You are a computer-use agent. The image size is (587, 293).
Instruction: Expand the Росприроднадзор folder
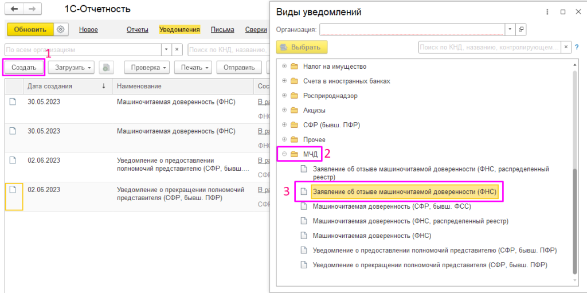click(x=284, y=96)
